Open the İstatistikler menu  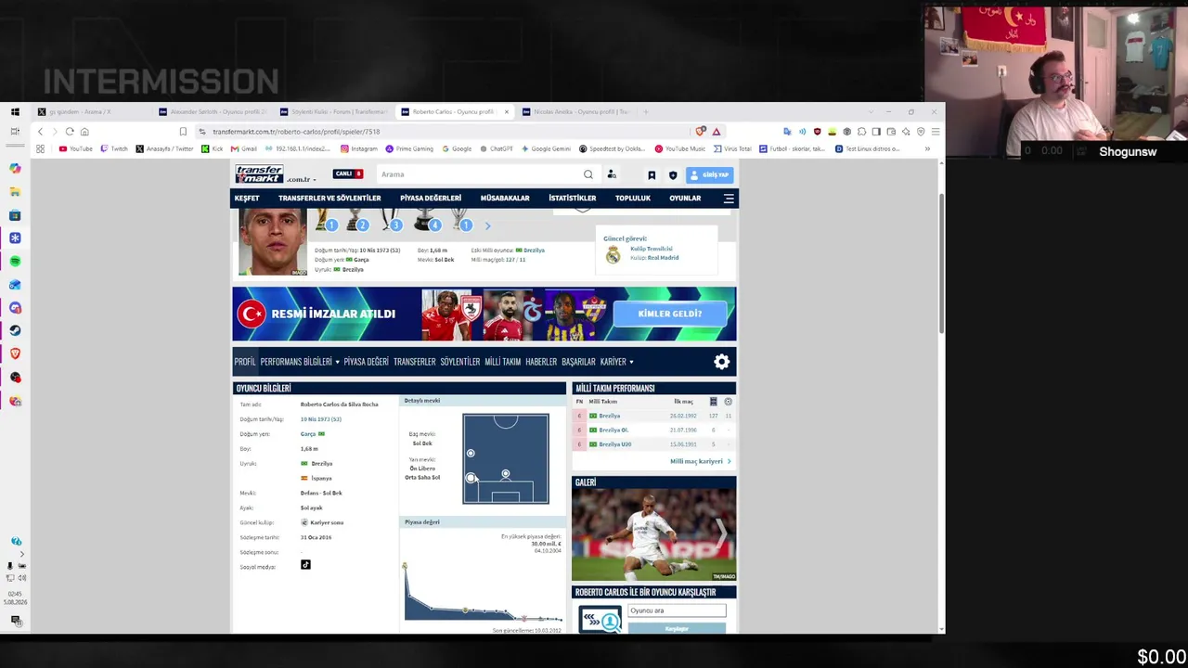(573, 198)
